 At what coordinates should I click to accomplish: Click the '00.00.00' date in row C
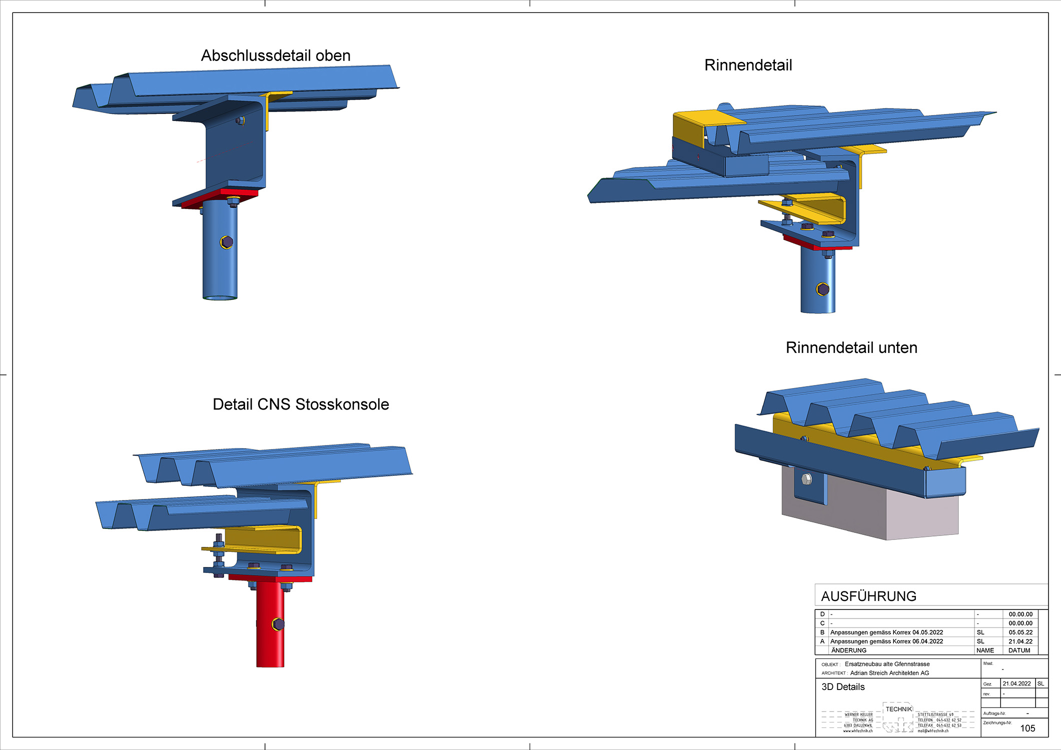[x=1020, y=623]
